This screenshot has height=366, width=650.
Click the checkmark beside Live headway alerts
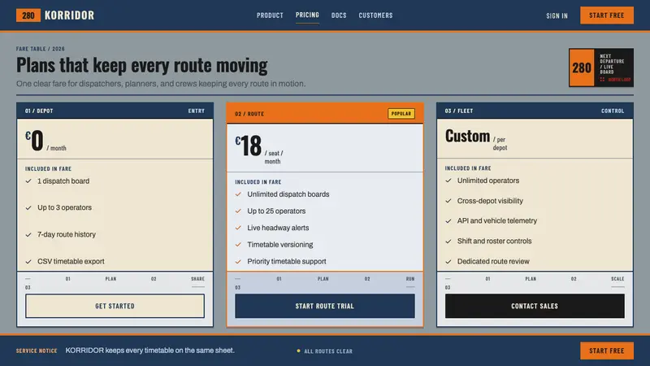pyautogui.click(x=238, y=228)
